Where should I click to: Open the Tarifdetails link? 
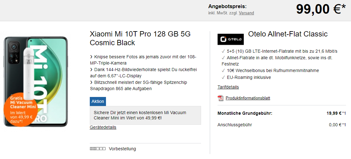tap(228, 87)
